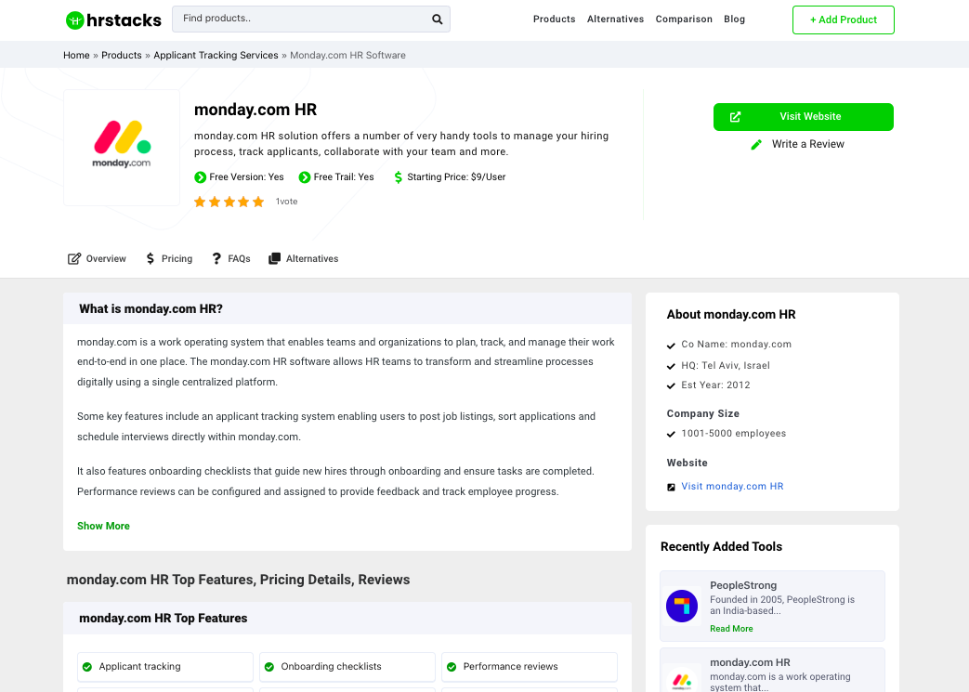Click the Pricing dollar icon

point(149,258)
